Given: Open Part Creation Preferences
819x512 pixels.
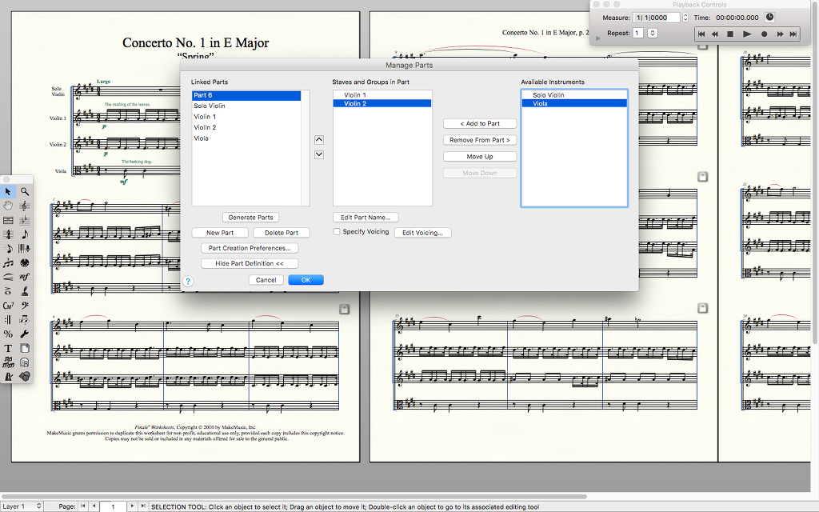Looking at the screenshot, I should (250, 248).
